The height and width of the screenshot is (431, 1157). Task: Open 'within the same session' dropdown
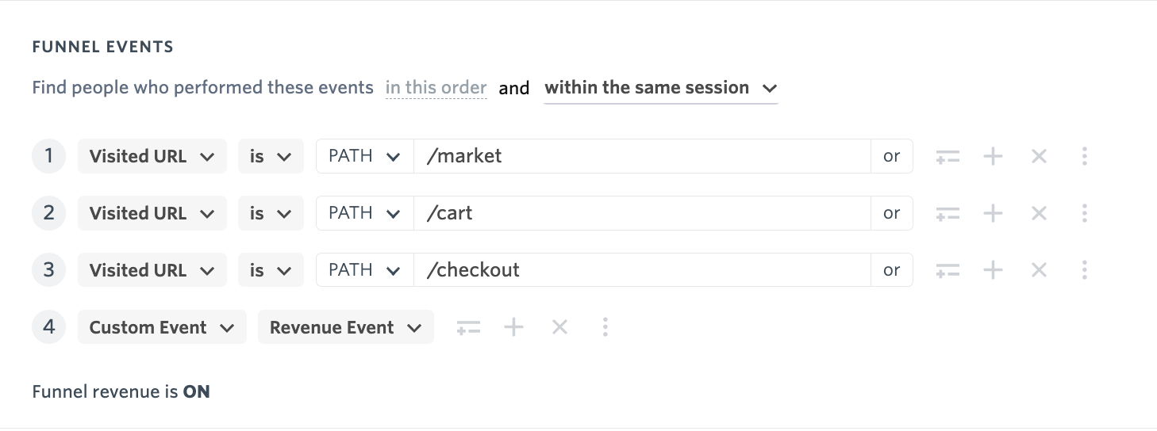660,88
